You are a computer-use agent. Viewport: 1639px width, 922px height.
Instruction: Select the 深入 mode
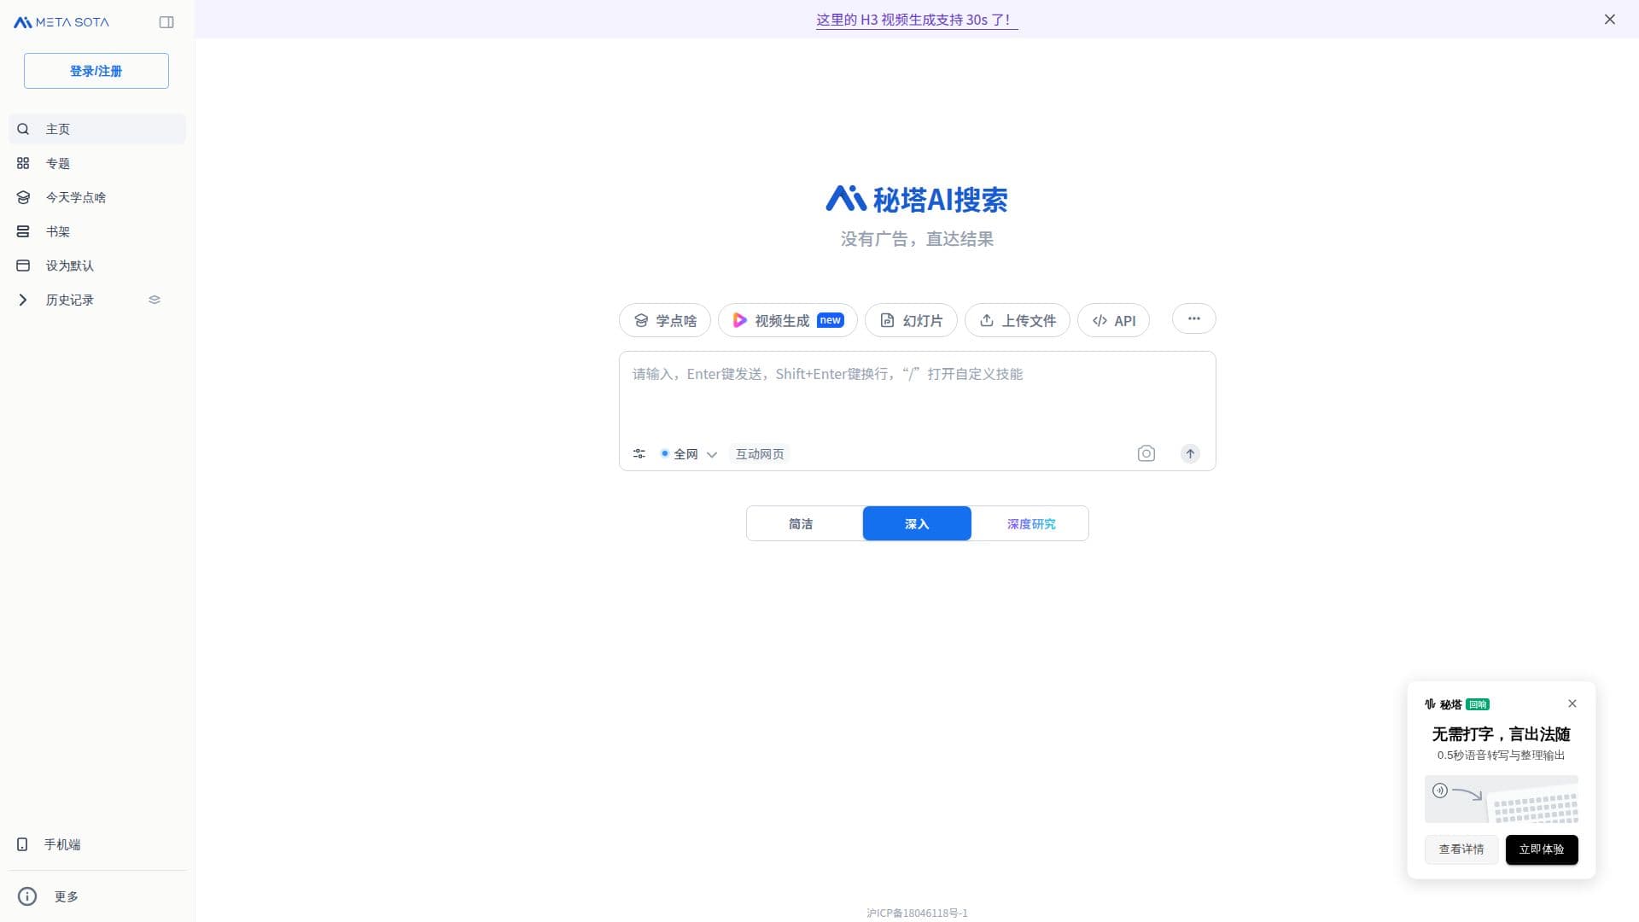pyautogui.click(x=917, y=523)
